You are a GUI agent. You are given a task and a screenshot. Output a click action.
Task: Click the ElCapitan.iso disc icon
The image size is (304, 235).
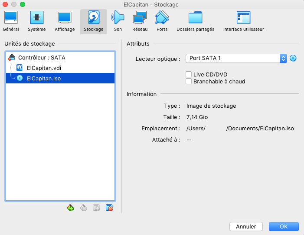coord(20,78)
